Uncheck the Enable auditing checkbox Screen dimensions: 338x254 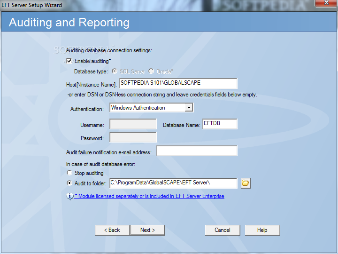point(69,61)
